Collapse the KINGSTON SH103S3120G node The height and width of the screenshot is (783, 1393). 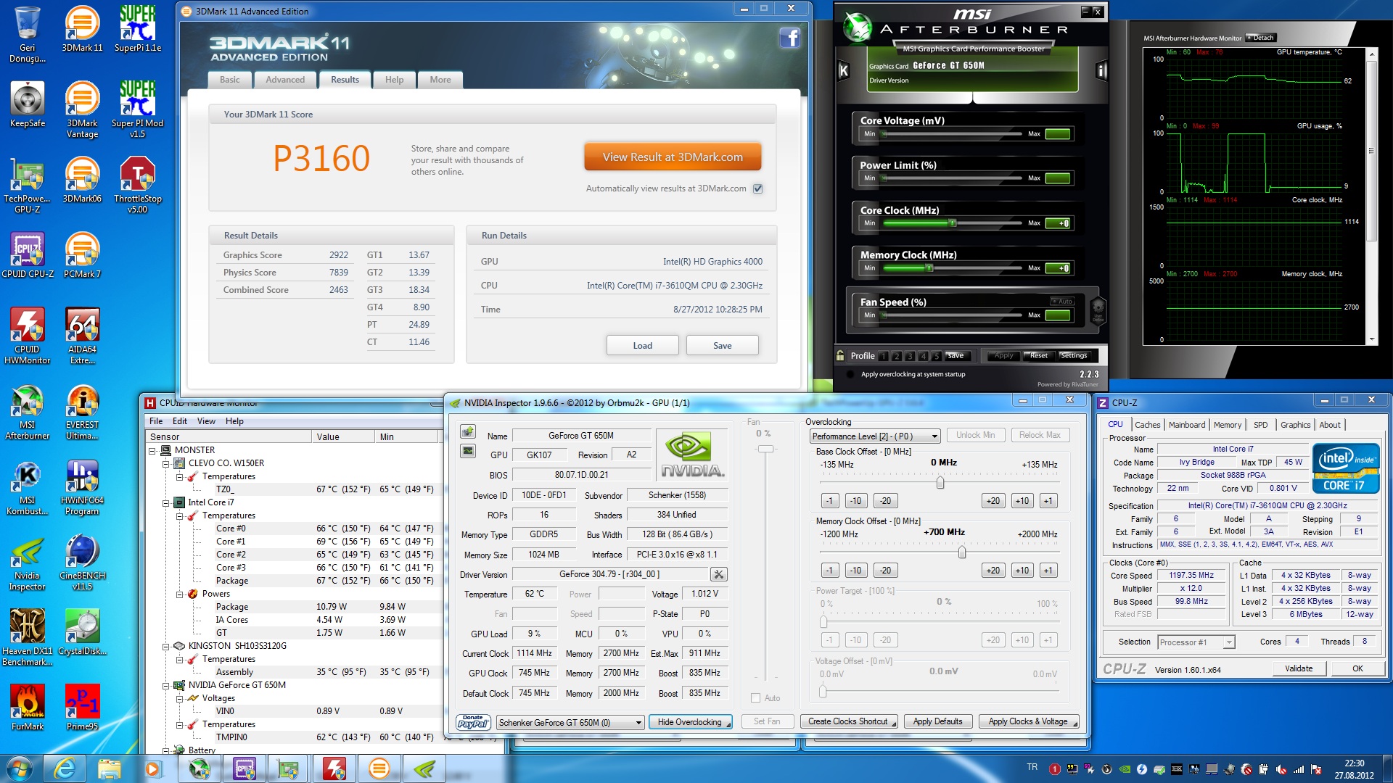(165, 646)
